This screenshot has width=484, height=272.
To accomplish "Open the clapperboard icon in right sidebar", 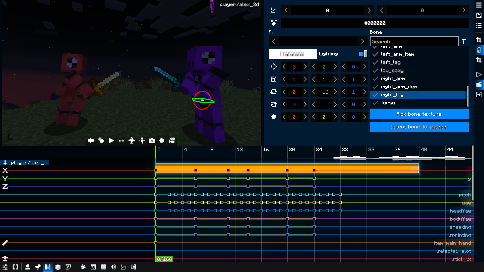I will click(479, 85).
